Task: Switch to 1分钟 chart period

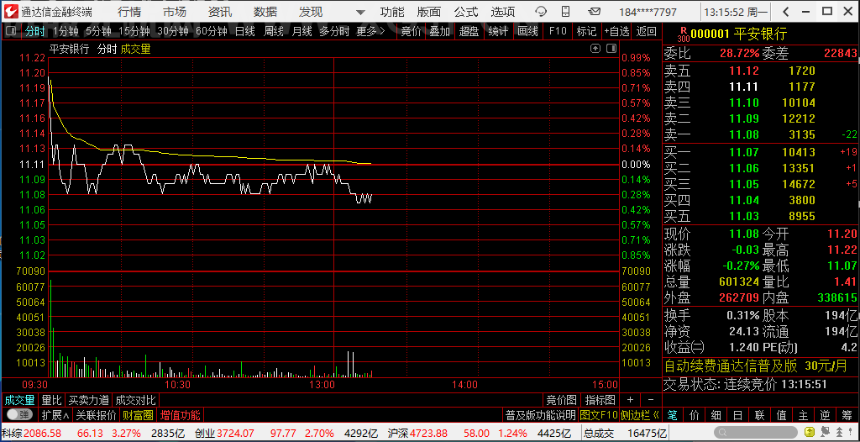Action: point(66,31)
